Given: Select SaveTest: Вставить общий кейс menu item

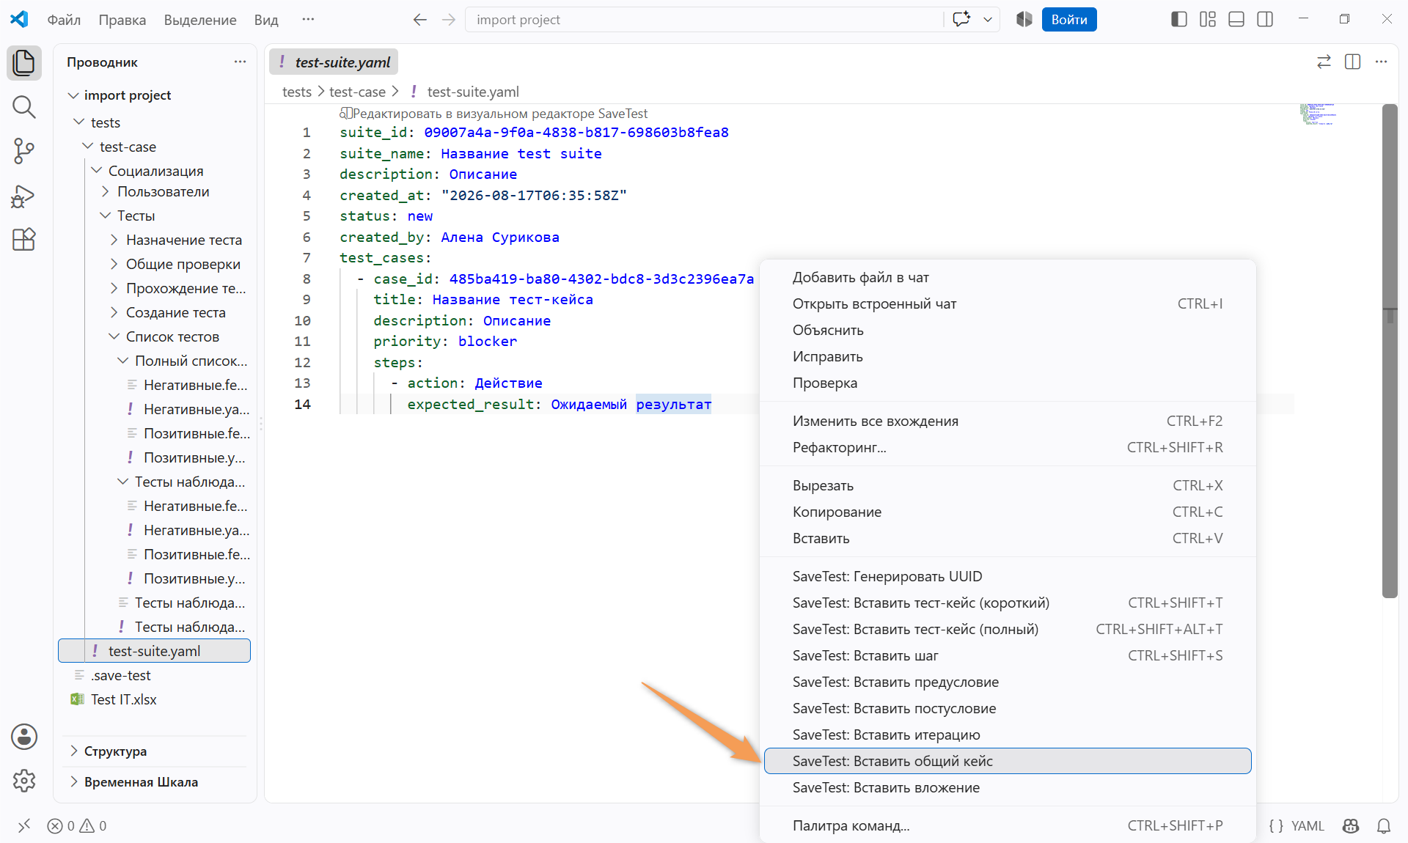Looking at the screenshot, I should tap(1008, 761).
